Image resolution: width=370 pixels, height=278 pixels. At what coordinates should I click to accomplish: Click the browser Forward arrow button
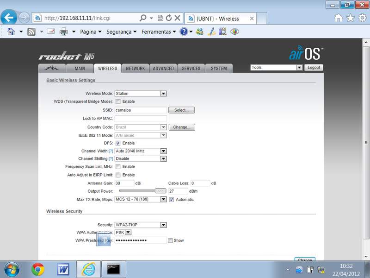[x=24, y=18]
